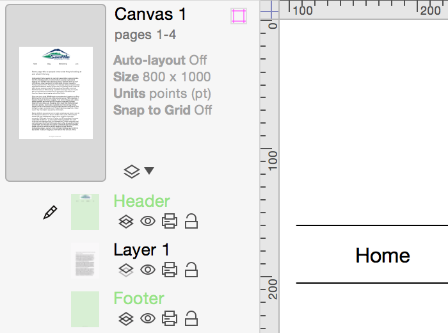Viewport: 448px width, 333px height.
Task: Select the Footer layer name
Action: [x=139, y=298]
